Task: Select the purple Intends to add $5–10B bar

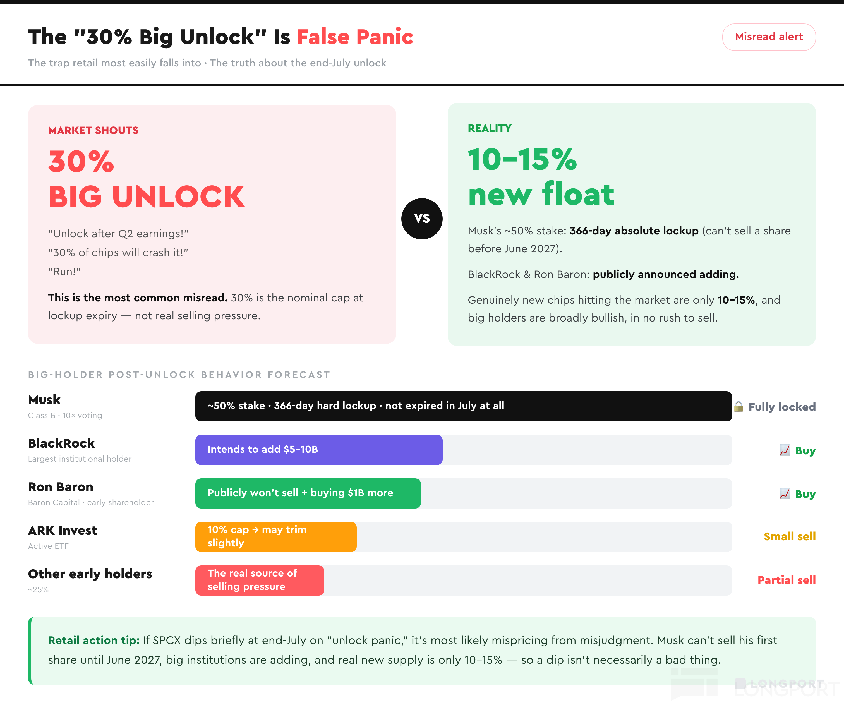Action: [319, 450]
